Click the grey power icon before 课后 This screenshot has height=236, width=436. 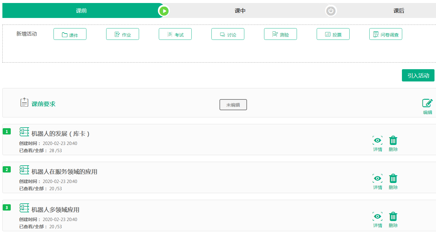tap(331, 11)
